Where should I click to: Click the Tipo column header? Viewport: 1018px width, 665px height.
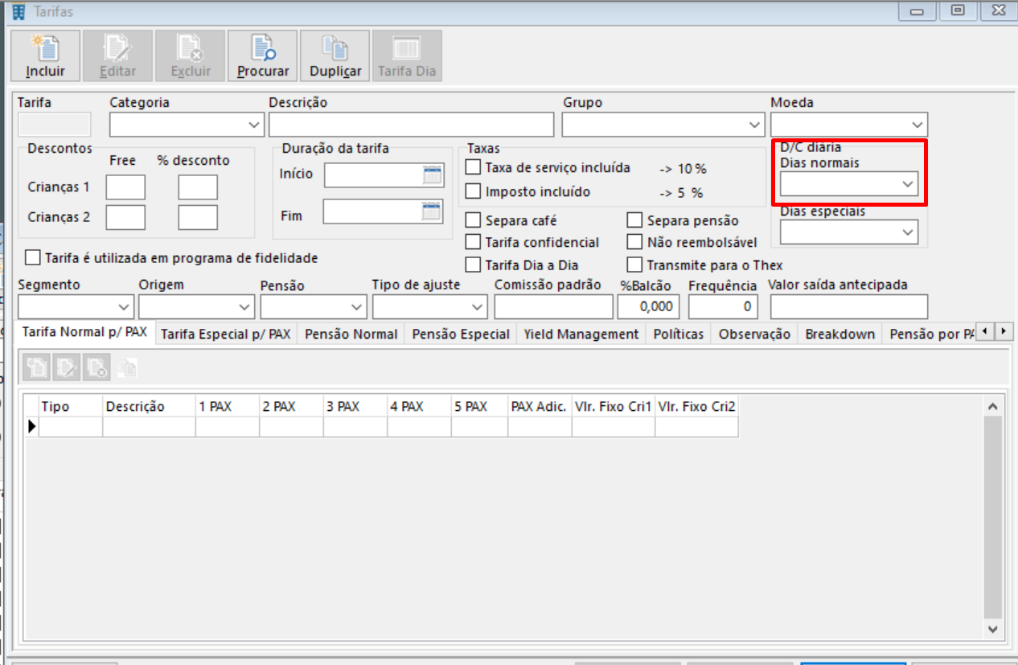tap(71, 407)
